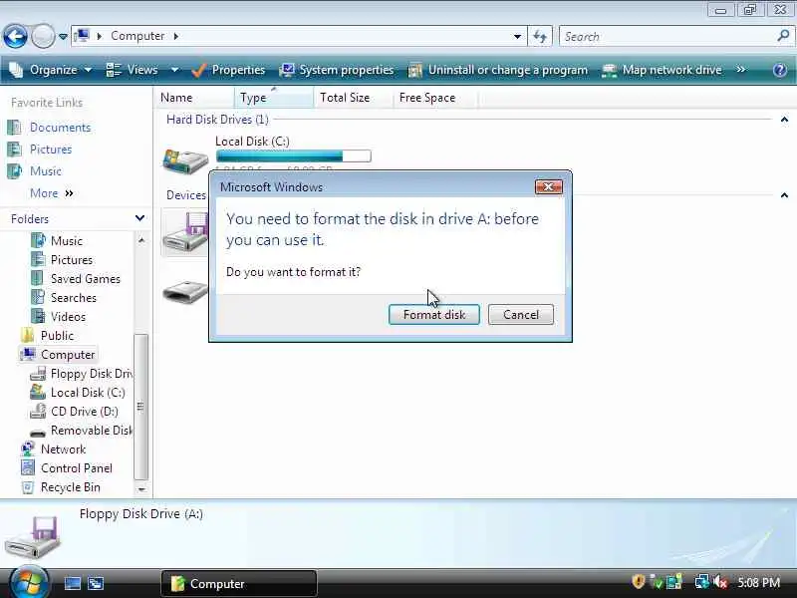The width and height of the screenshot is (797, 598).
Task: Click inside the Search box
Action: point(667,37)
